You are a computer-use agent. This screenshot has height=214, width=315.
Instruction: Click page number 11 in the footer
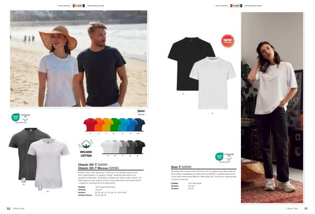tap(306, 209)
